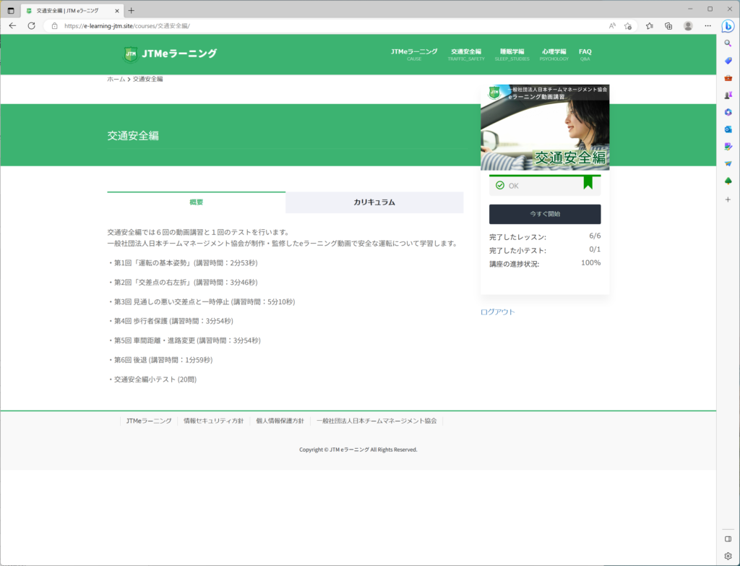Open 睡眠学編 in navigation menu

(512, 53)
